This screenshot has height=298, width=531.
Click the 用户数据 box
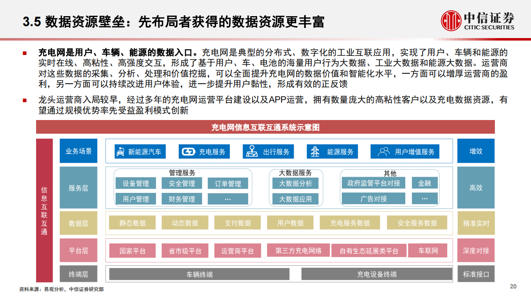290,223
